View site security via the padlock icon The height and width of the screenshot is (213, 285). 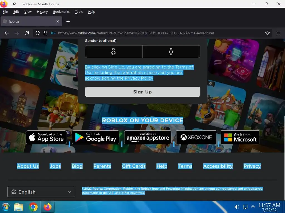[45, 33]
